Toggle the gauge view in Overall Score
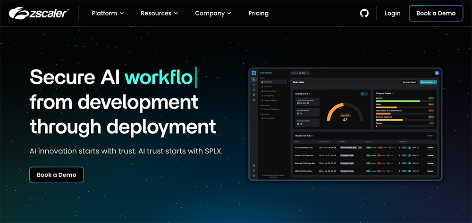This screenshot has width=472, height=223. pos(362,94)
